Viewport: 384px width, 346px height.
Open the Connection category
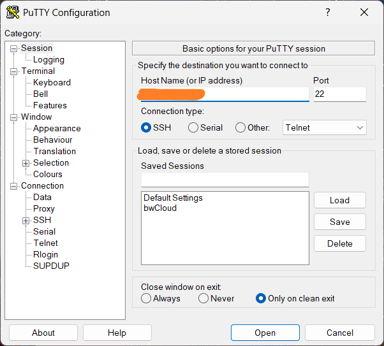click(42, 186)
